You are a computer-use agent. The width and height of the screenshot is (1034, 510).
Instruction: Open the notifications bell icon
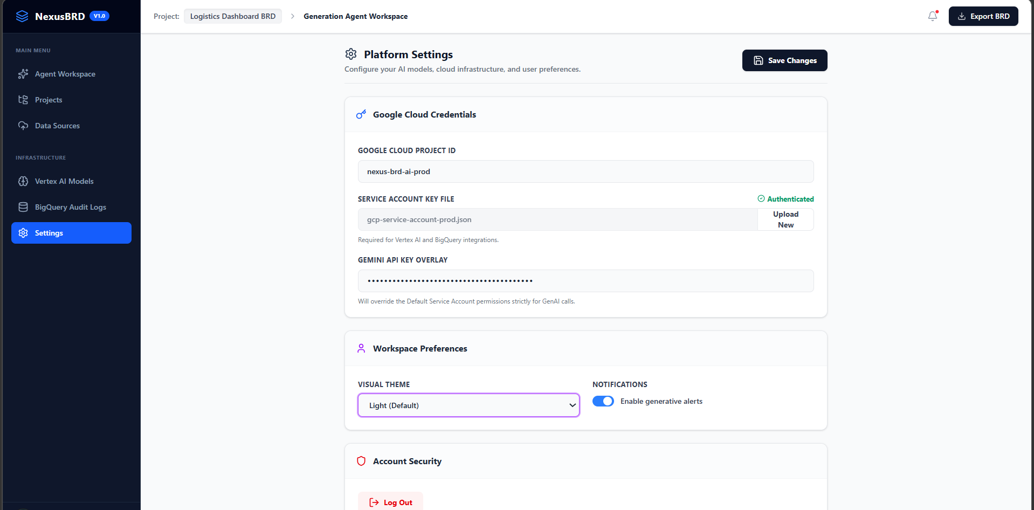tap(933, 16)
